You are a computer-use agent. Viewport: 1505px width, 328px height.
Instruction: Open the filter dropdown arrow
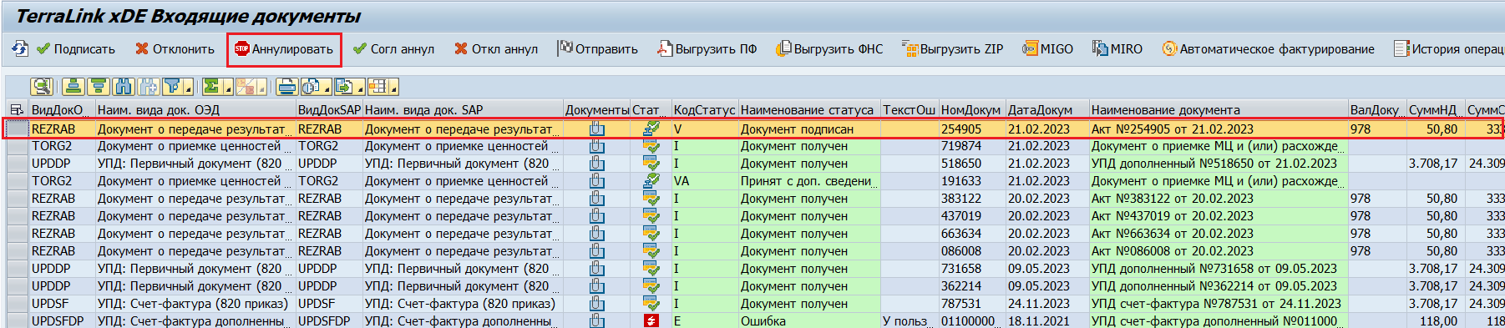[x=190, y=87]
